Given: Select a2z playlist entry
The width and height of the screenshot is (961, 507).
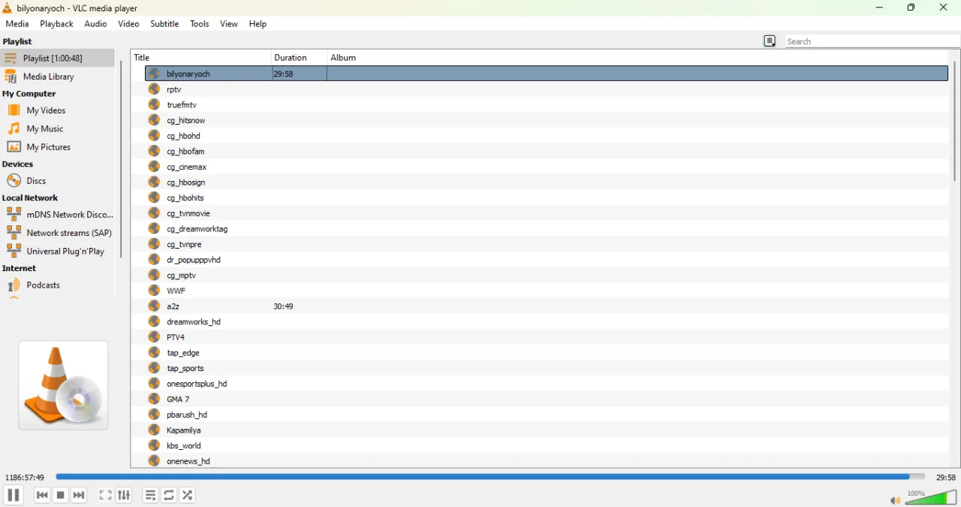Looking at the screenshot, I should coord(547,306).
